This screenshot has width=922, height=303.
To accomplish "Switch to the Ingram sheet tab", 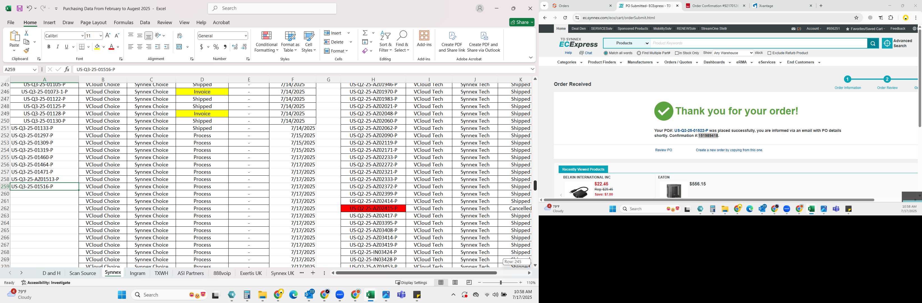I will click(137, 273).
